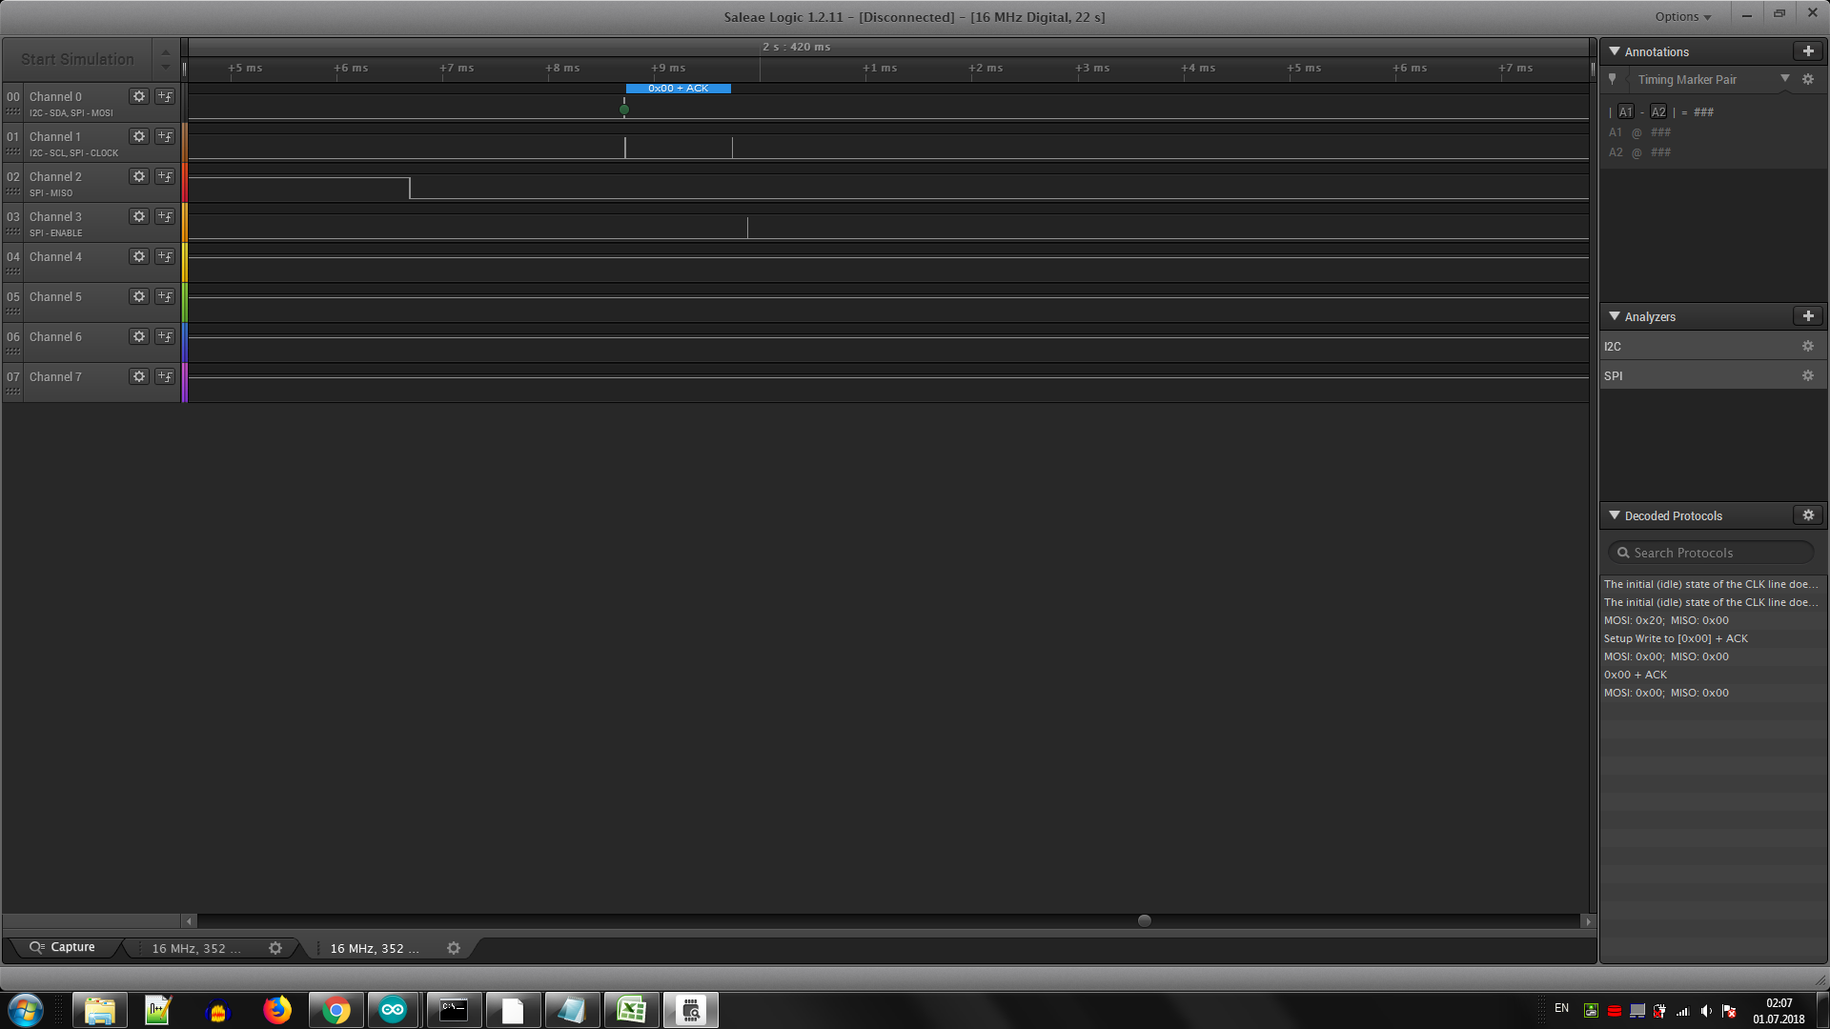Toggle Channel 4 trigger edge setting
1830x1029 pixels.
coord(165,256)
